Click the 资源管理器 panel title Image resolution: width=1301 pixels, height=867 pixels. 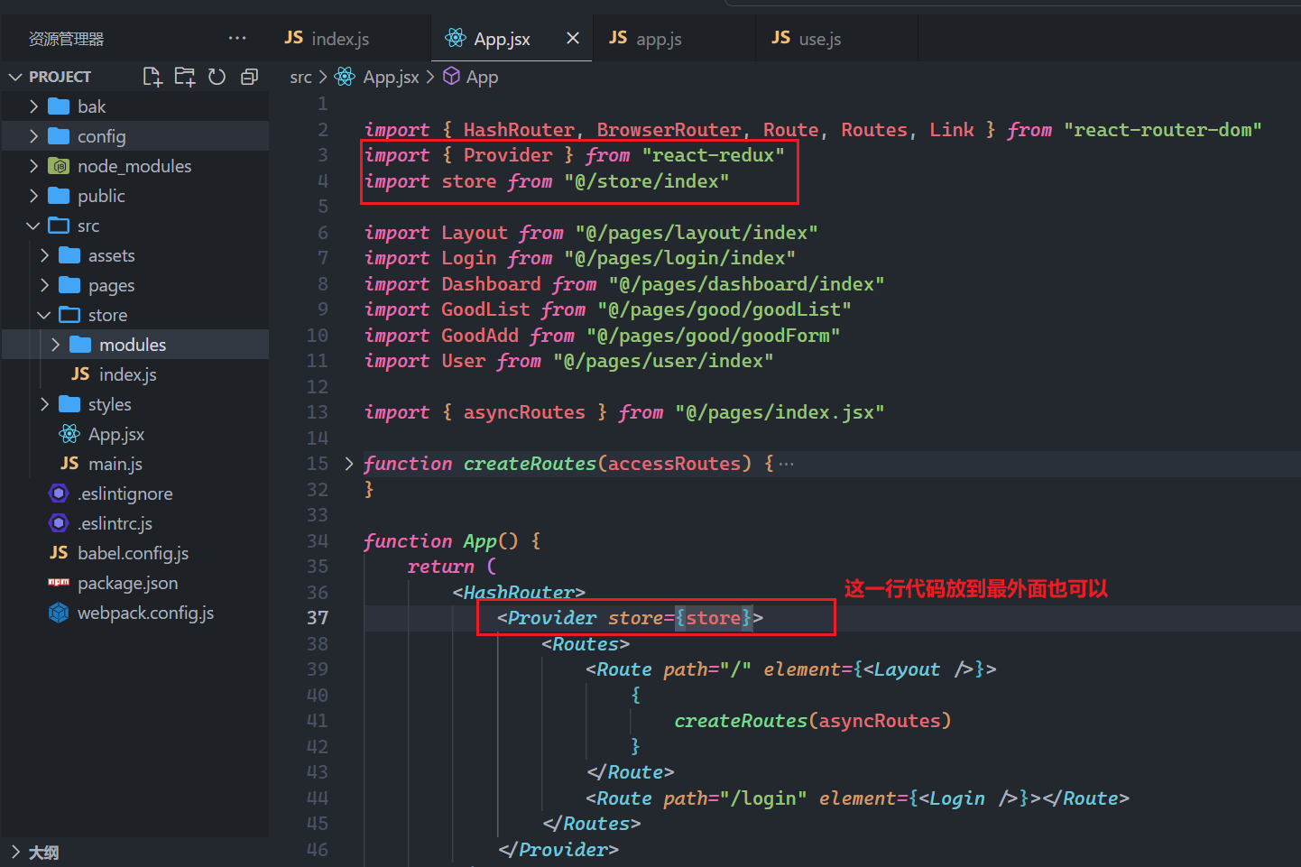66,39
